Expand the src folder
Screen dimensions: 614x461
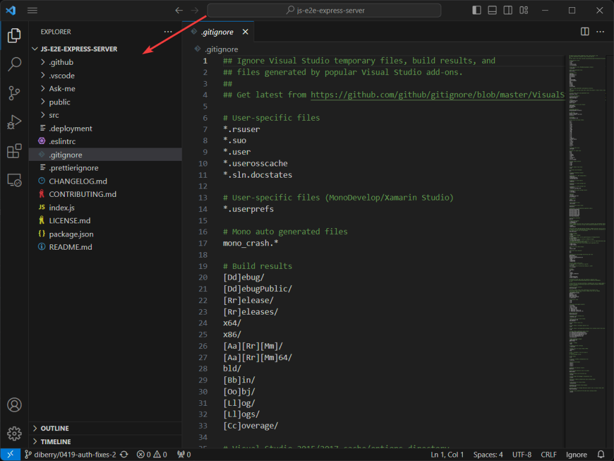(x=57, y=115)
